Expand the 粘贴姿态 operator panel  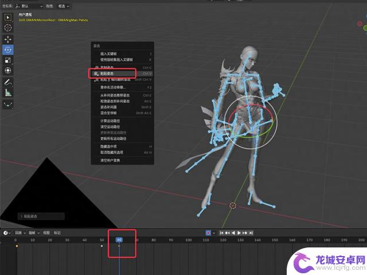tap(41, 216)
